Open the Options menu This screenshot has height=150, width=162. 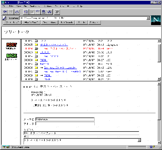tap(48, 6)
